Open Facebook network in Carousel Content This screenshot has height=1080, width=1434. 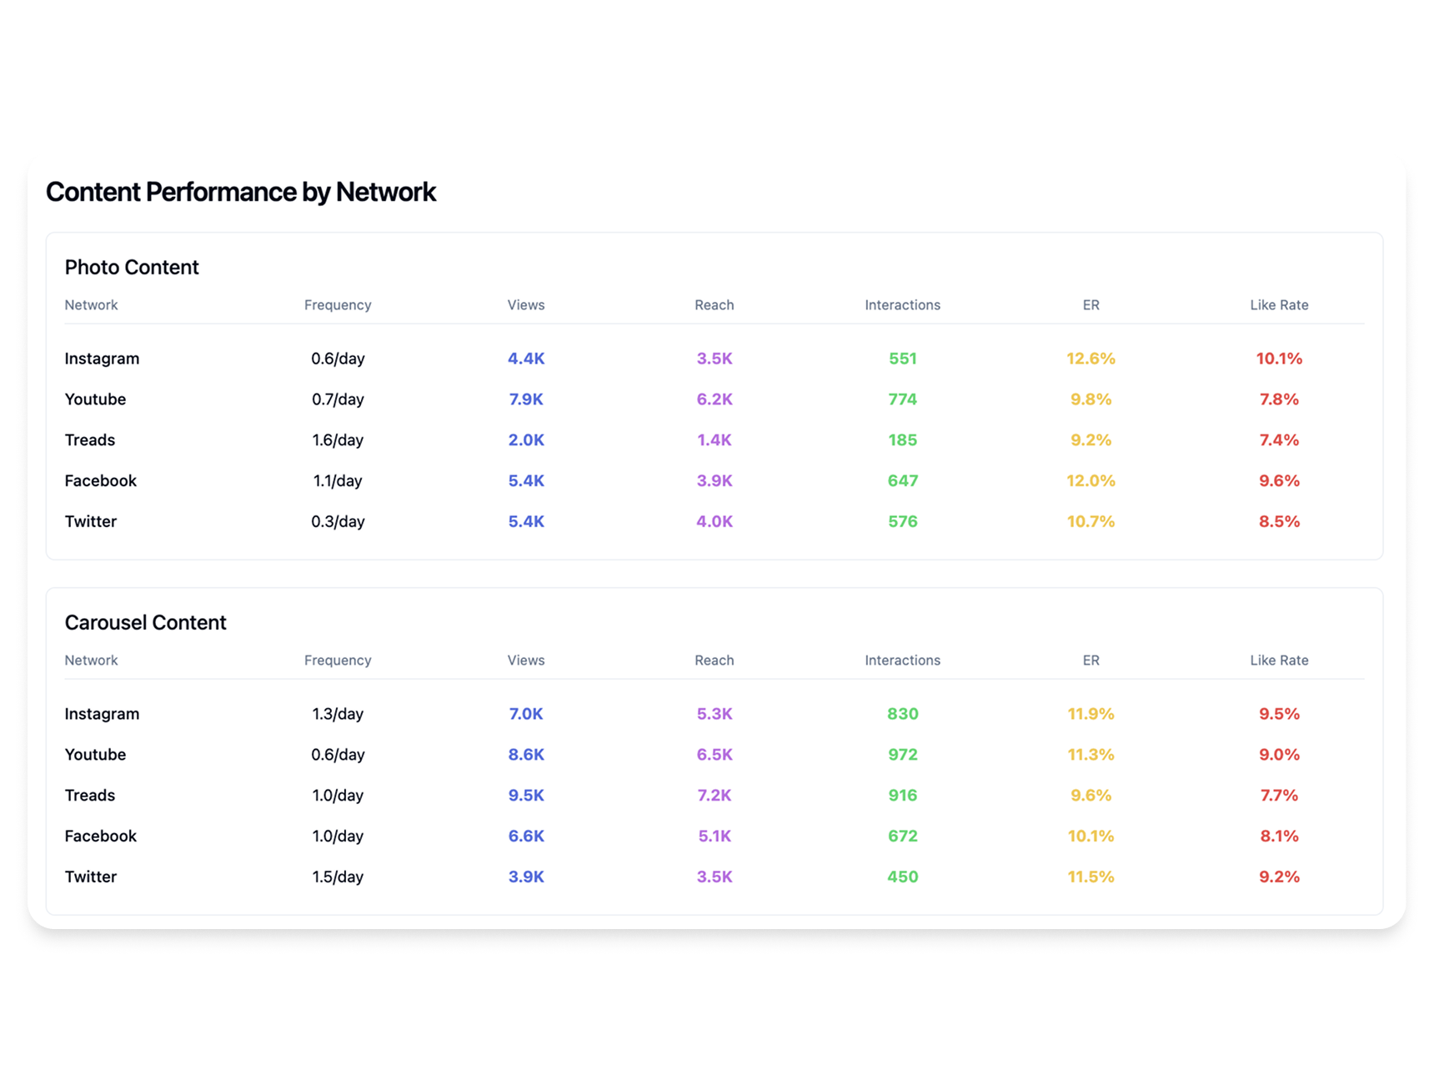100,836
